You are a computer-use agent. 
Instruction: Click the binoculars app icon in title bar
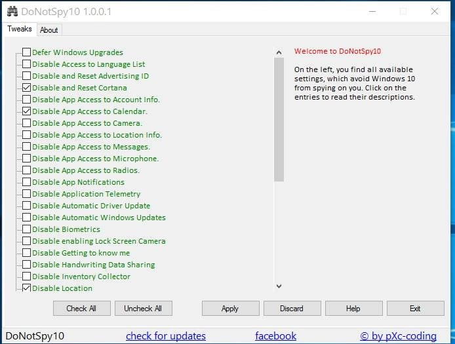click(x=12, y=11)
